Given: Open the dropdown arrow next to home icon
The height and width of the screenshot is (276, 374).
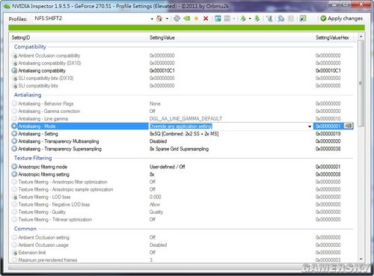Looking at the screenshot, I should point(167,19).
